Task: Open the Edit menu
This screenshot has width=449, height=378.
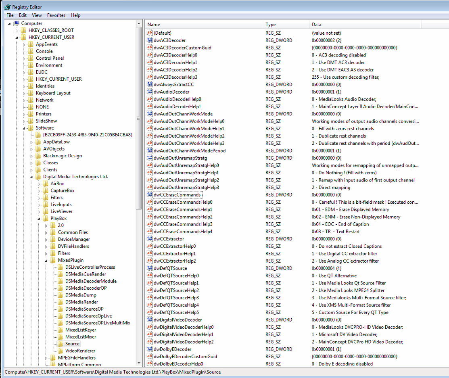Action: pyautogui.click(x=23, y=15)
